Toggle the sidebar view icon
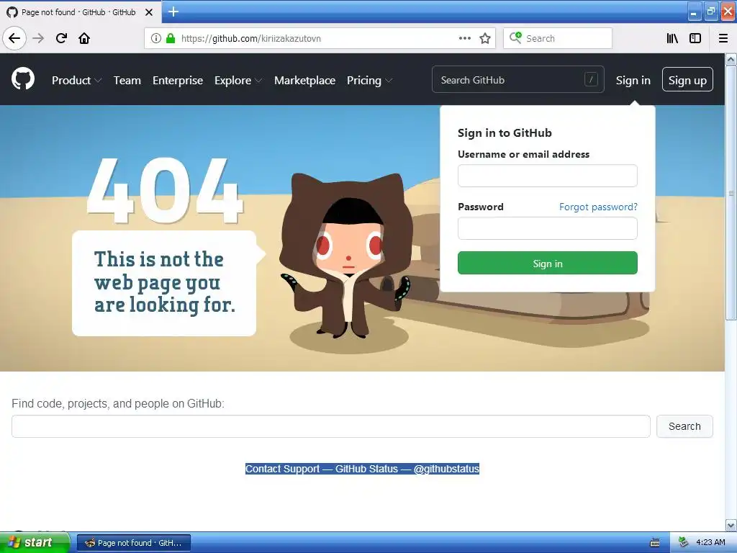 click(695, 38)
